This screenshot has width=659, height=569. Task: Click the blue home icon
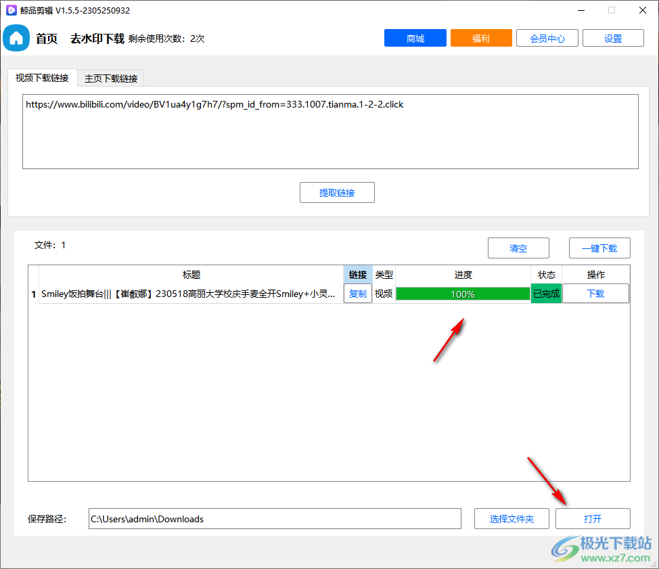16,39
